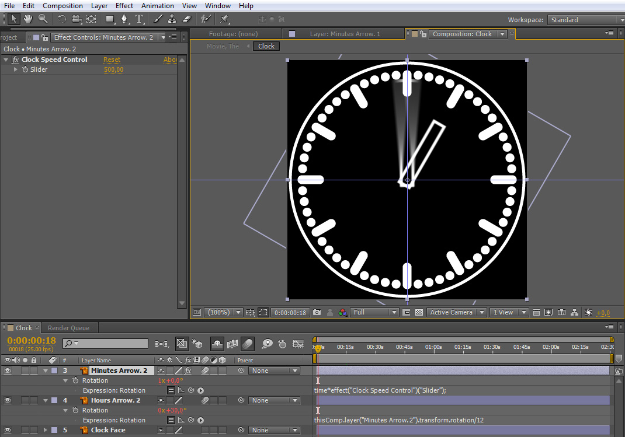Open the Workspace Standard dropdown

point(585,19)
